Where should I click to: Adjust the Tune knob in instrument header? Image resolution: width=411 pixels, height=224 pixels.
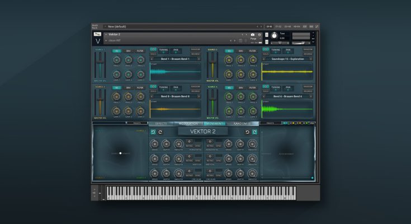click(x=274, y=35)
